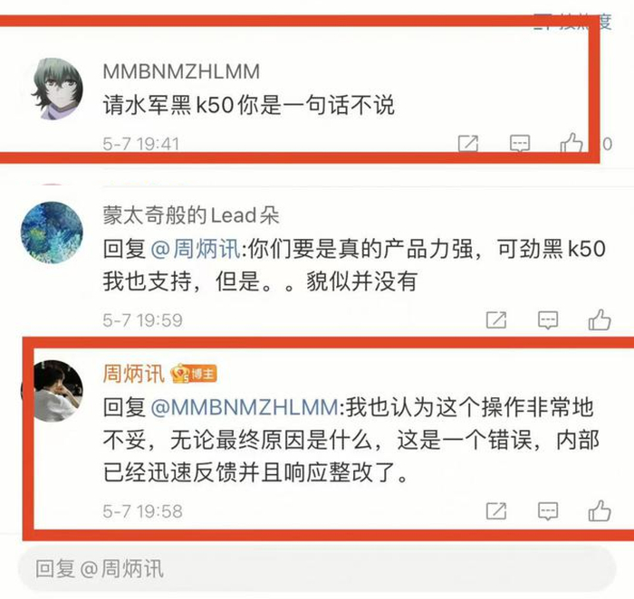634x599 pixels.
Task: Focus the 回复@周炳讯 reply input box
Action: coord(317,569)
